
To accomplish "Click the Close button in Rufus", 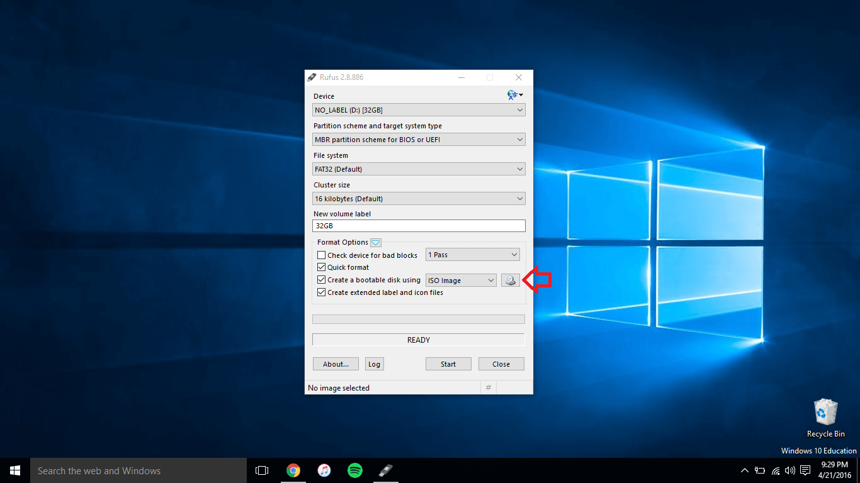I will coord(501,364).
